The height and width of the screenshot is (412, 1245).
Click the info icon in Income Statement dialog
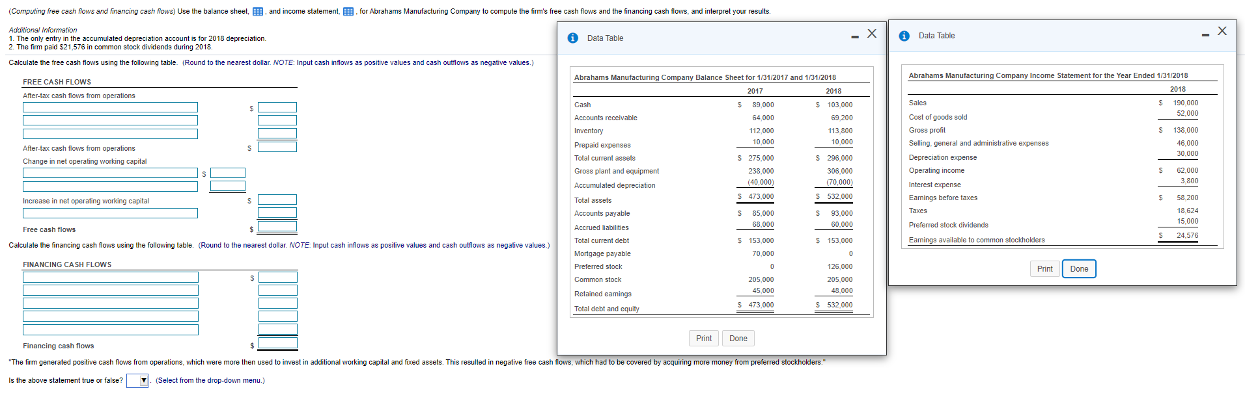coord(904,36)
